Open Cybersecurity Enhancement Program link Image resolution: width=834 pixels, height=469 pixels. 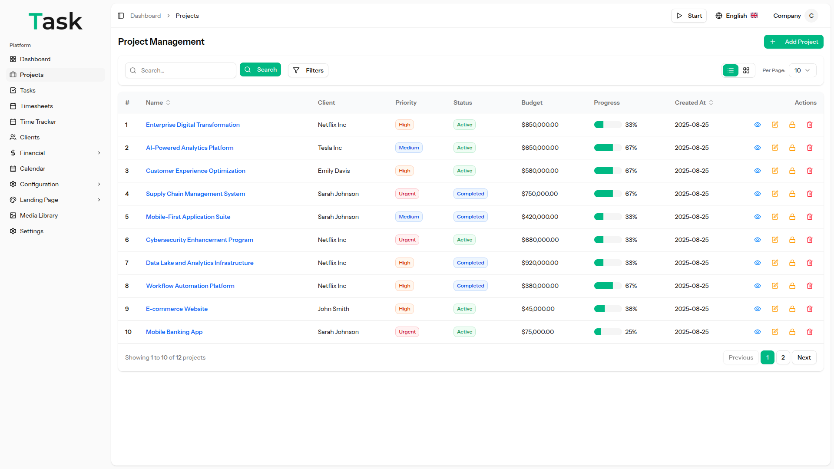click(199, 240)
